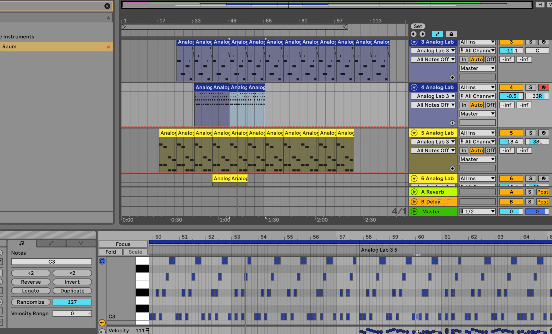
Task: Select the Raum item in browser
Action: click(x=56, y=46)
